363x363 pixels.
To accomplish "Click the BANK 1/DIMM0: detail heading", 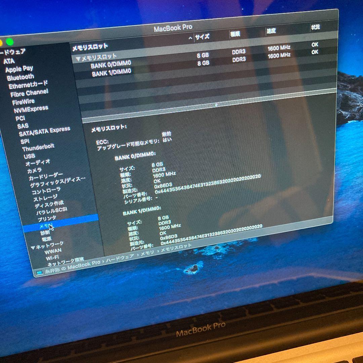I will click(x=142, y=210).
